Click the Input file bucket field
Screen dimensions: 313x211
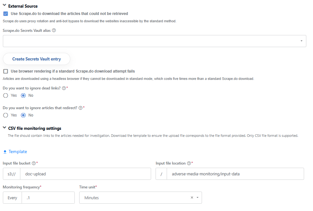pos(86,174)
